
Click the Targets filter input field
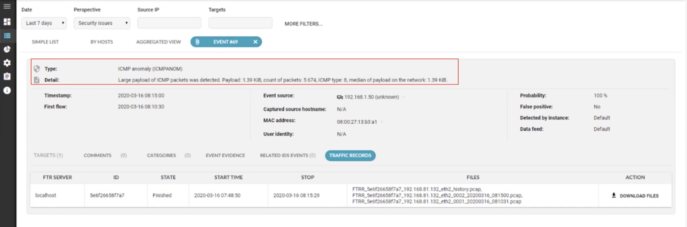tap(240, 23)
